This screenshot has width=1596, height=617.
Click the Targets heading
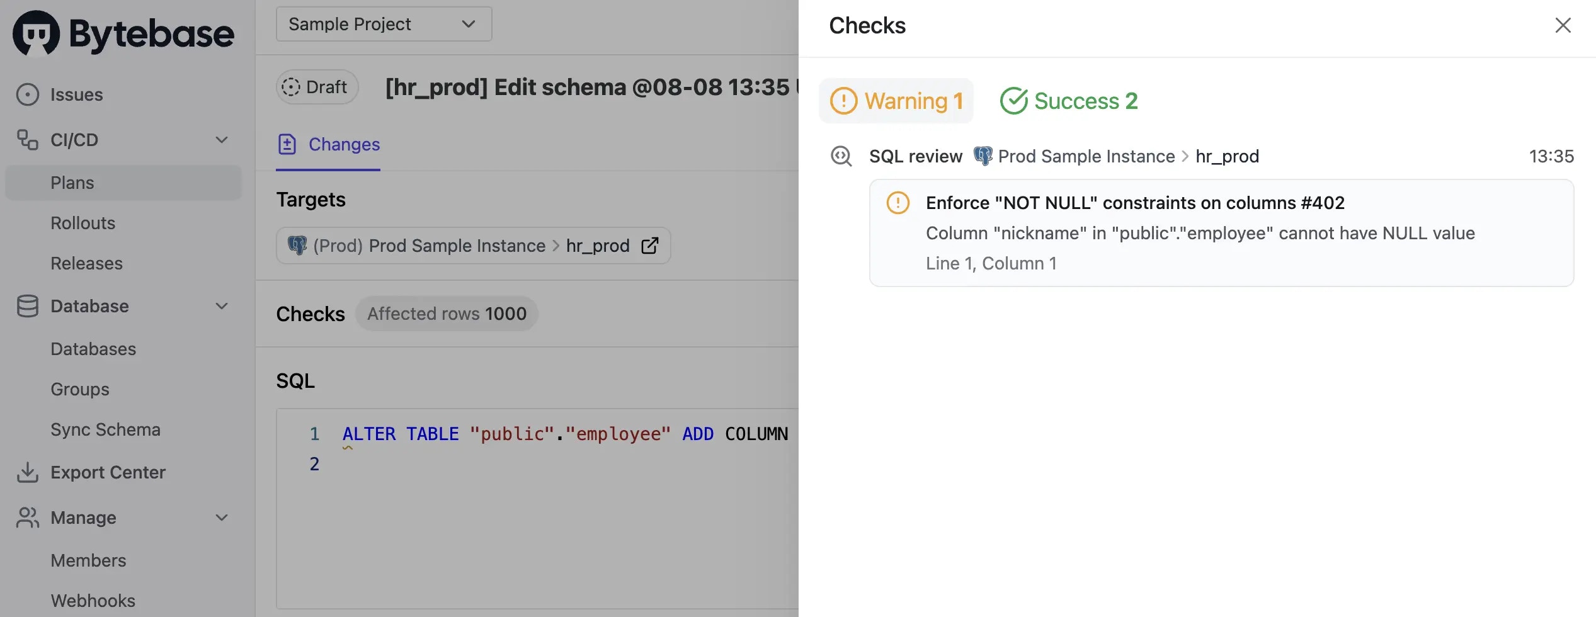point(311,200)
